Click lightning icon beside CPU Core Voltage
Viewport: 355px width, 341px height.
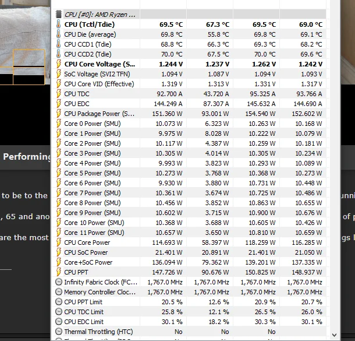(x=59, y=64)
